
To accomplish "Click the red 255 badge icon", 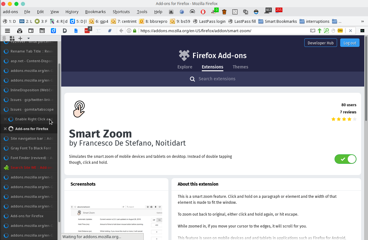I will click(279, 10).
